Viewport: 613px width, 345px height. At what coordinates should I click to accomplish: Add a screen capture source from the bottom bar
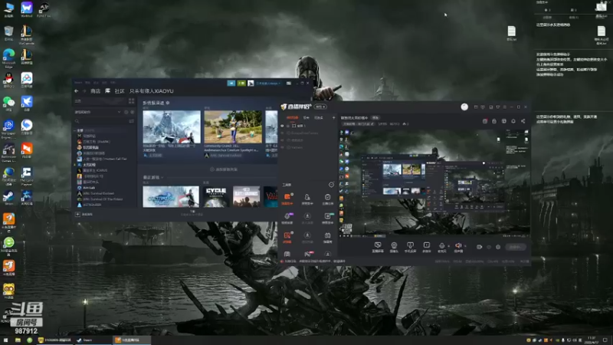coord(378,247)
